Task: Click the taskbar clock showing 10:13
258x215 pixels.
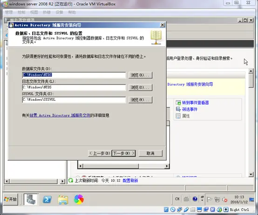Action: click(x=239, y=199)
